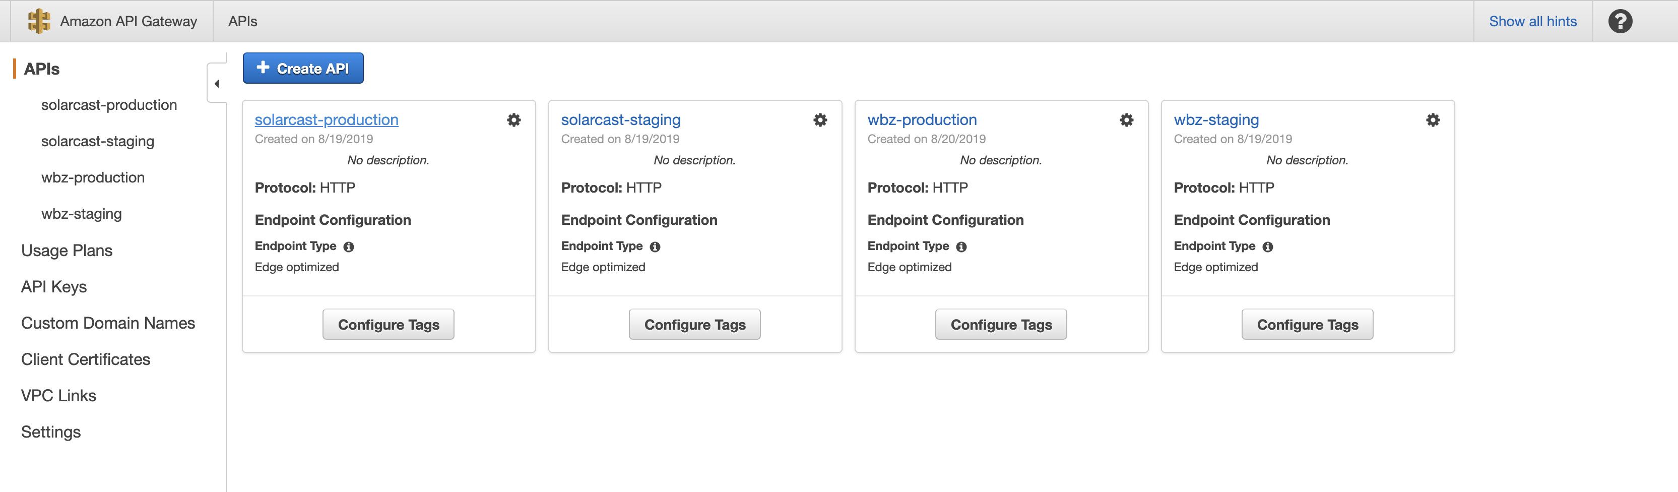This screenshot has height=492, width=1678.
Task: Click Endpoint Type info icon for solarcast-production
Action: (x=349, y=247)
